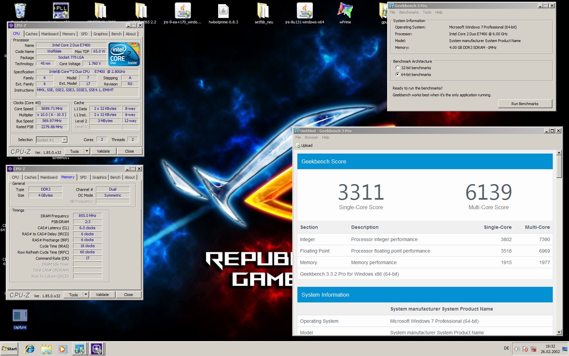Open Internet Explorer from taskbar
Screen dimensions: 569x356
click(30, 349)
